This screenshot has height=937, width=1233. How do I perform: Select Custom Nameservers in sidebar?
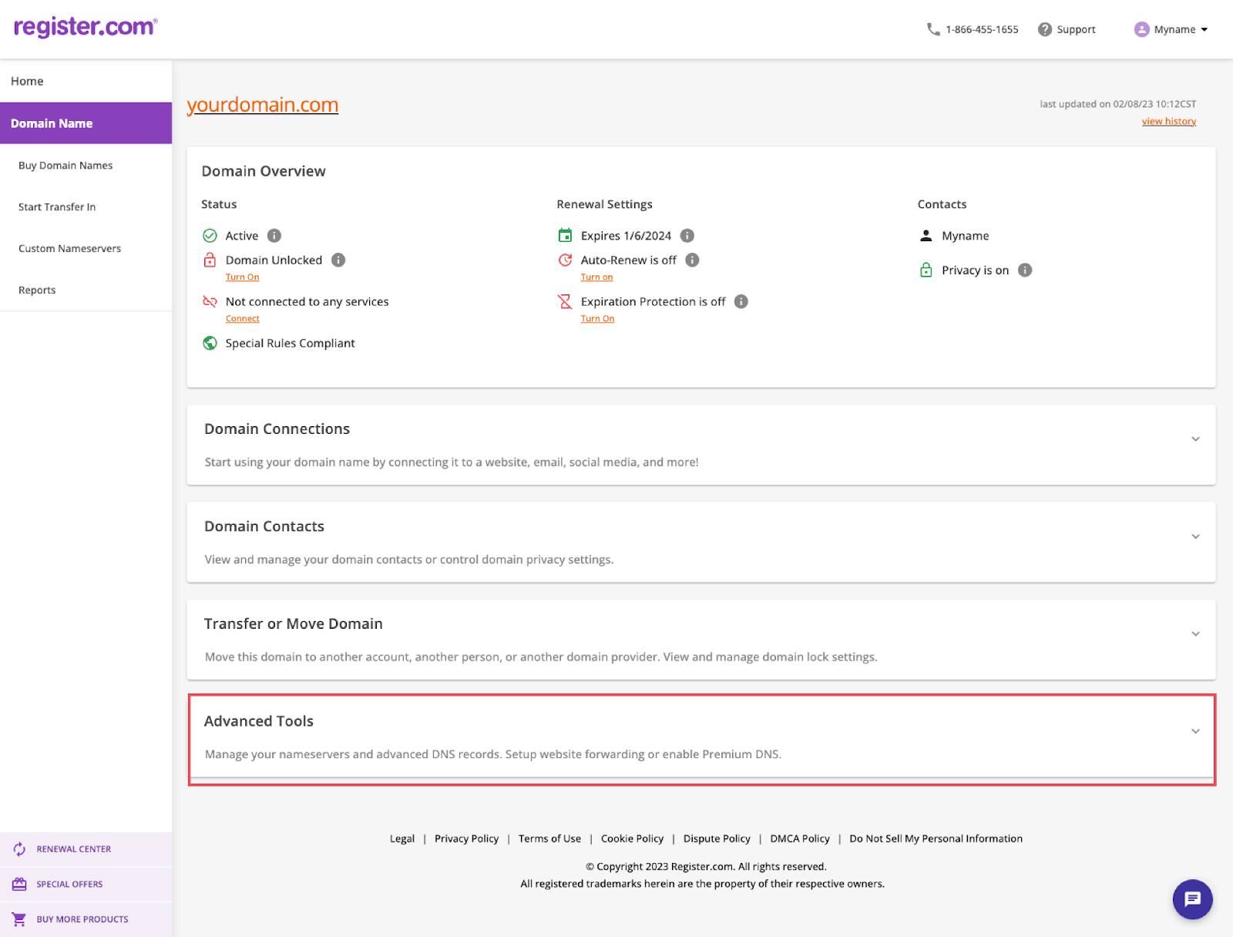pyautogui.click(x=69, y=248)
